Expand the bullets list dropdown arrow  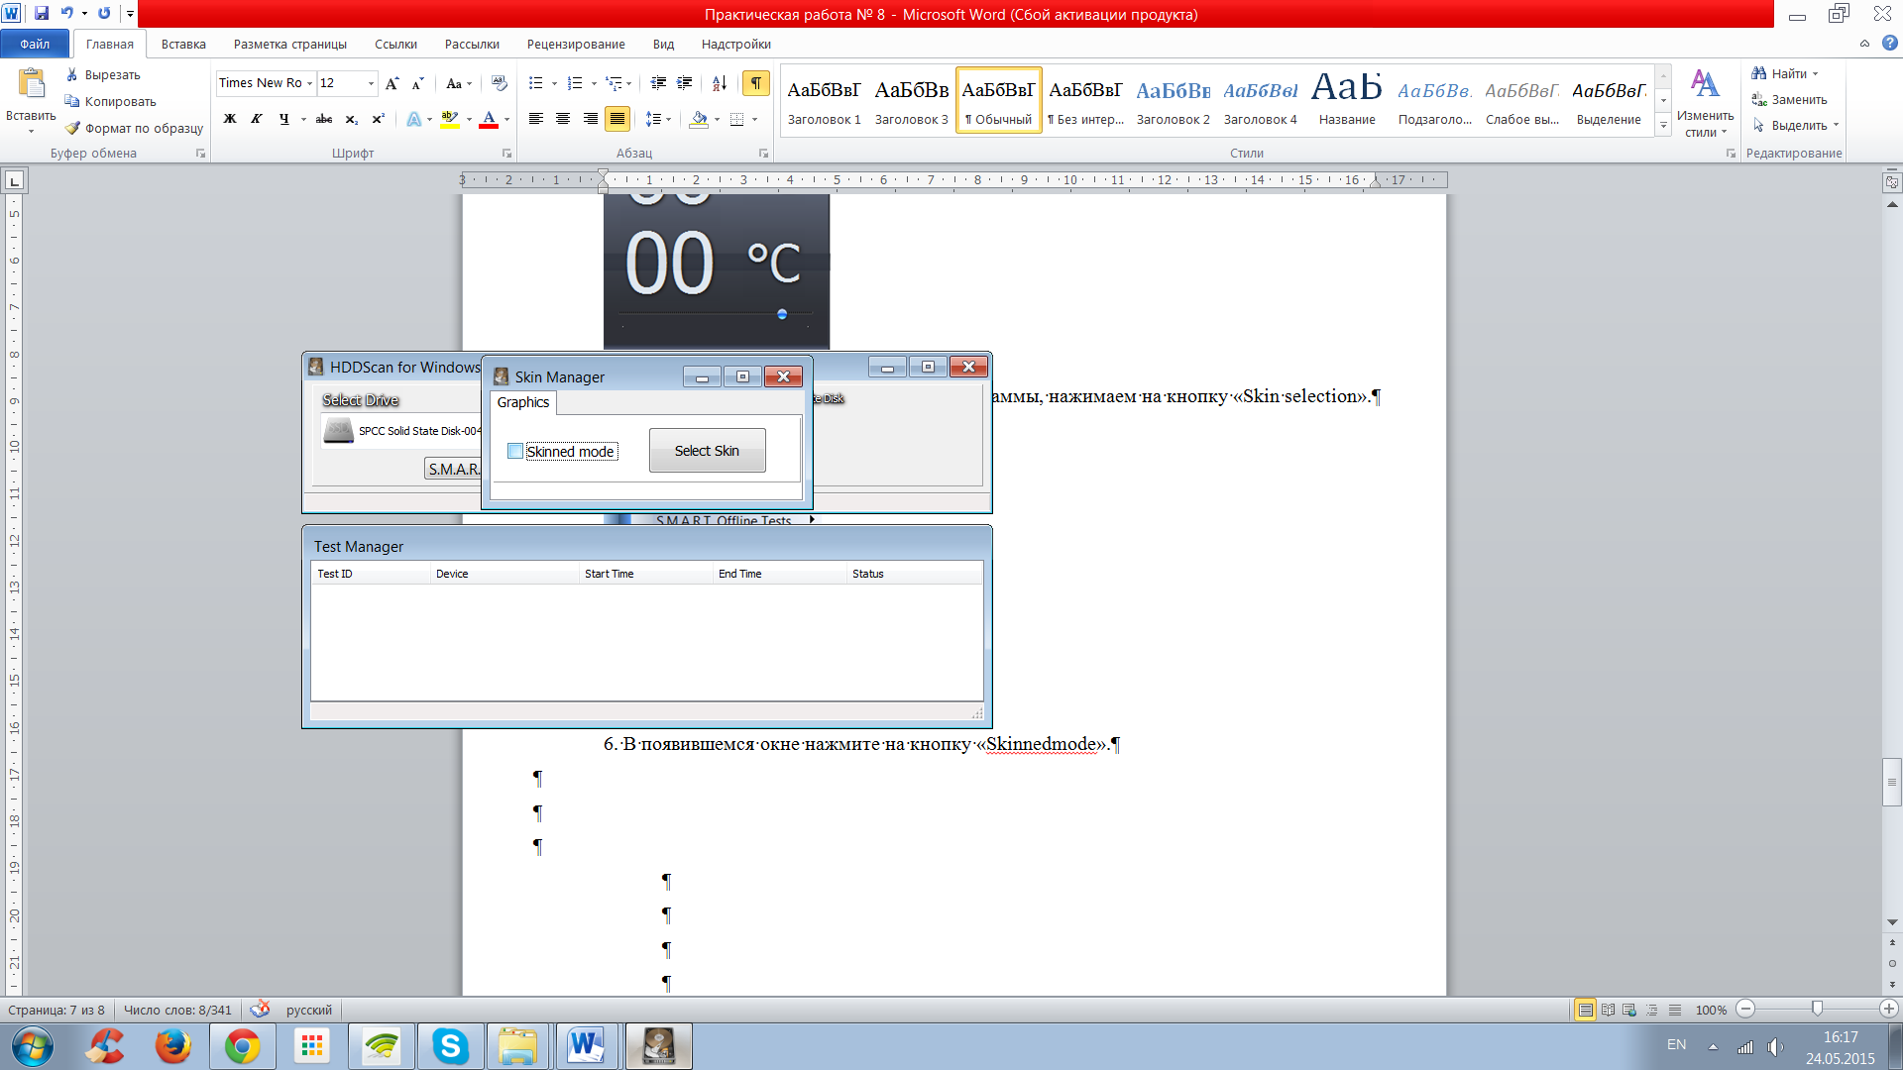(x=554, y=83)
